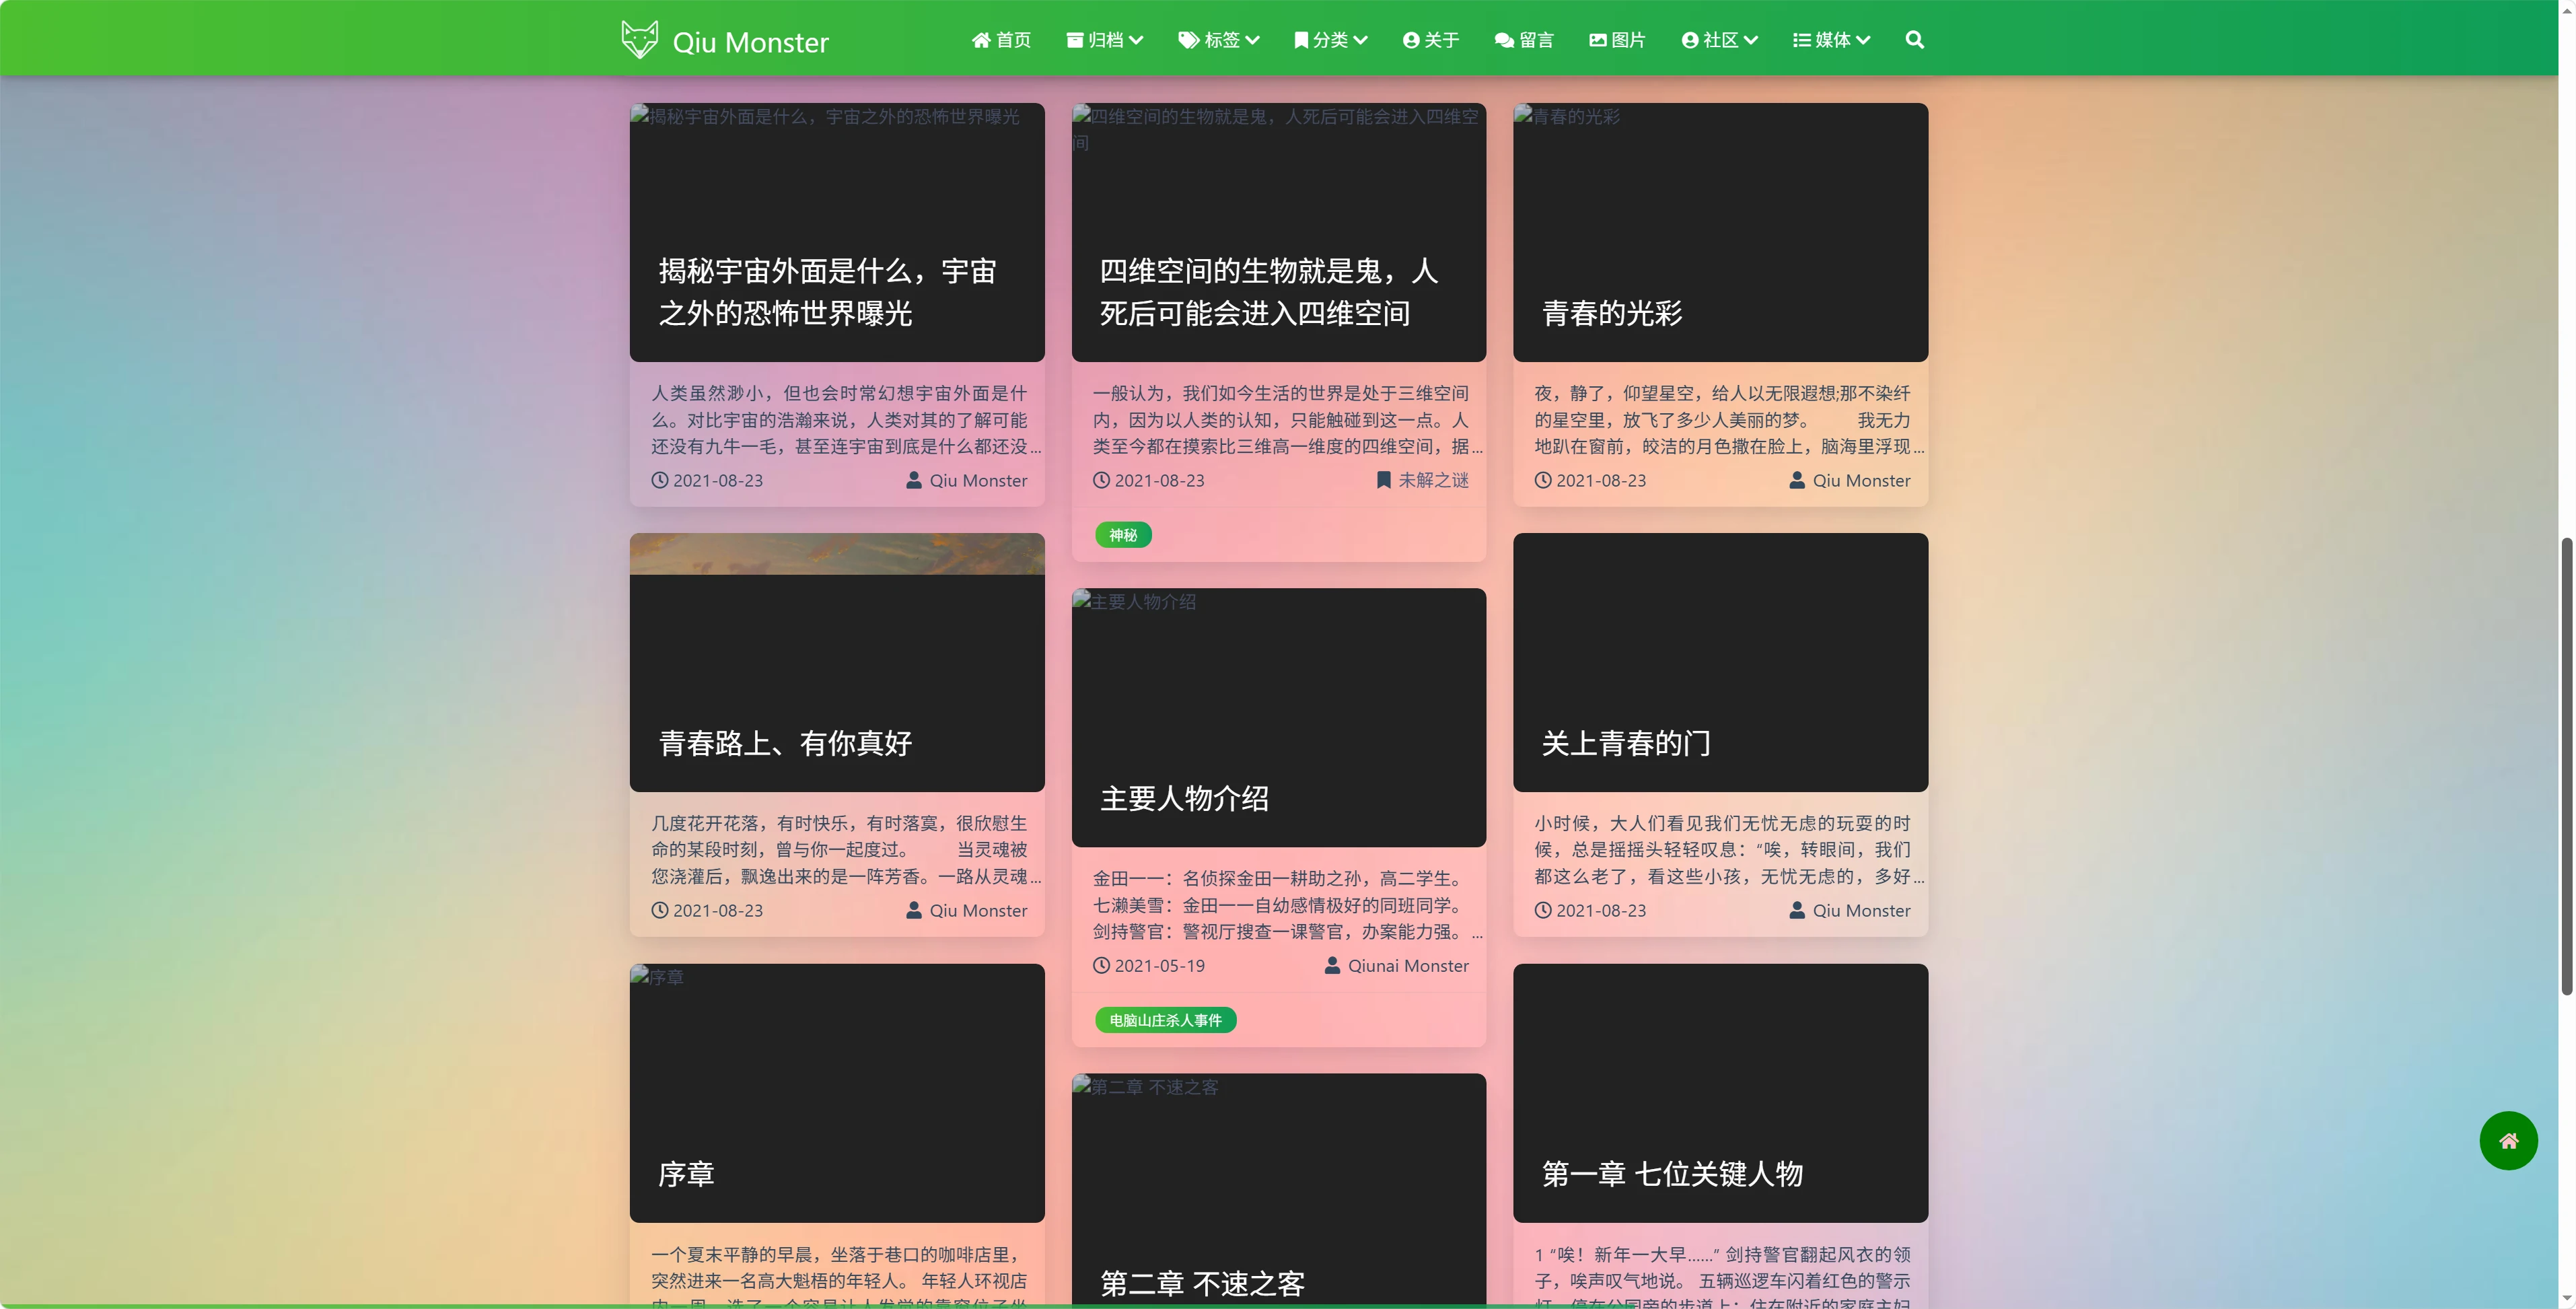Click Qiu Monster author on 青春的光彩 card
The width and height of the screenshot is (2576, 1309).
(1861, 480)
